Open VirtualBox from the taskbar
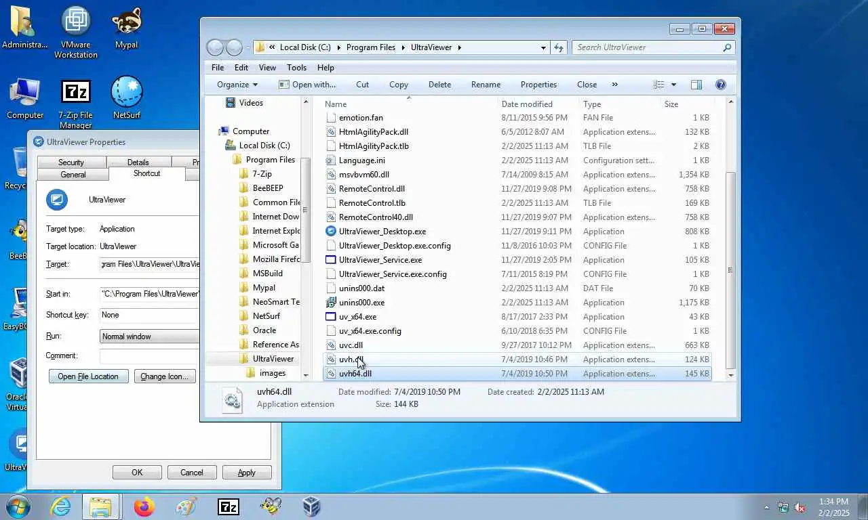 coord(312,506)
